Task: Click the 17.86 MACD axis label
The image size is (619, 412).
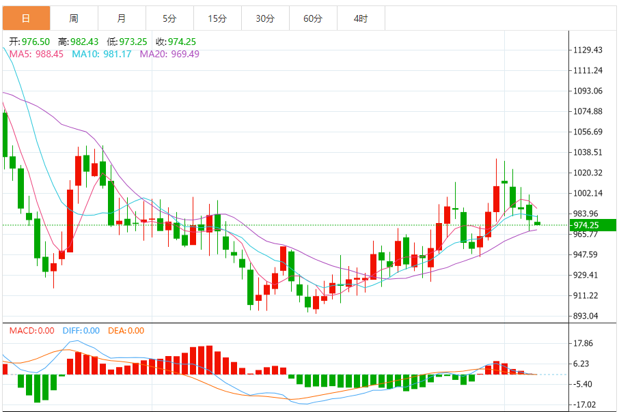Action: pyautogui.click(x=583, y=343)
